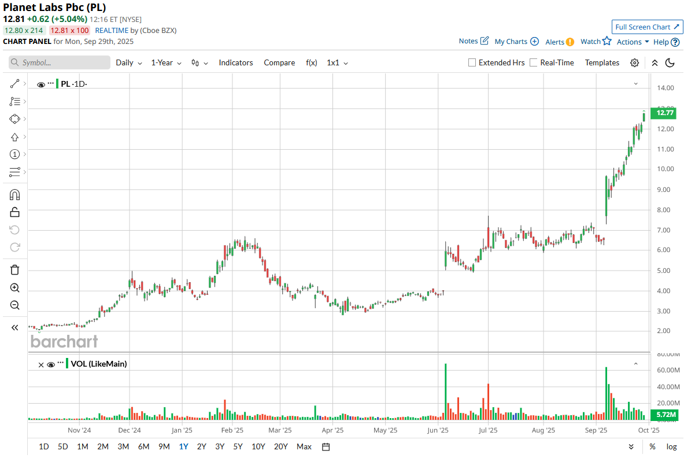Select the 2Y range tab

click(x=201, y=446)
